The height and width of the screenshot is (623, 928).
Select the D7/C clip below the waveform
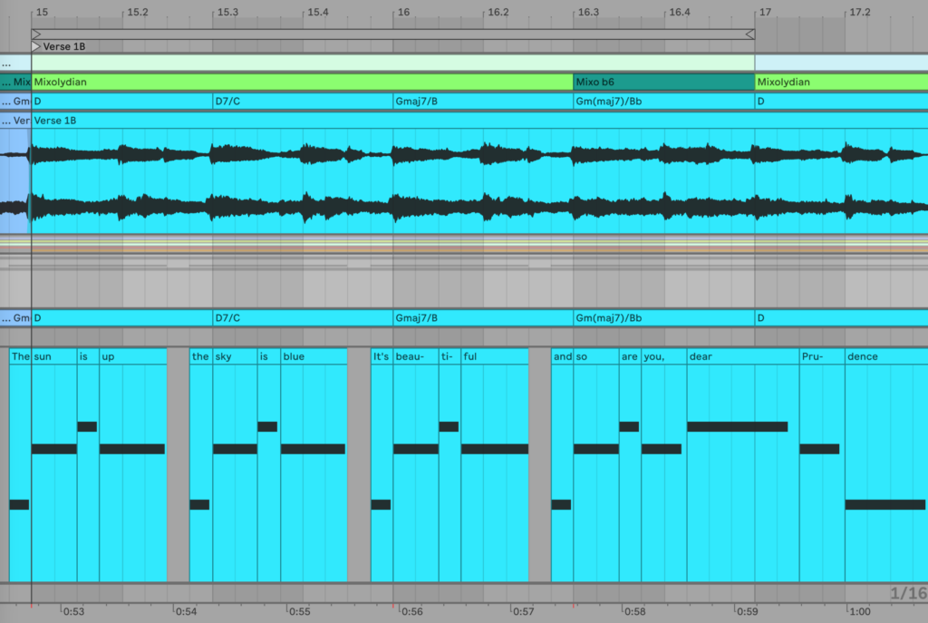click(303, 318)
